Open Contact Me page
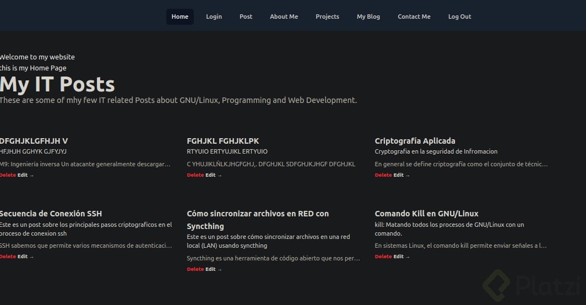Screen dimensions: 586x305 point(414,17)
